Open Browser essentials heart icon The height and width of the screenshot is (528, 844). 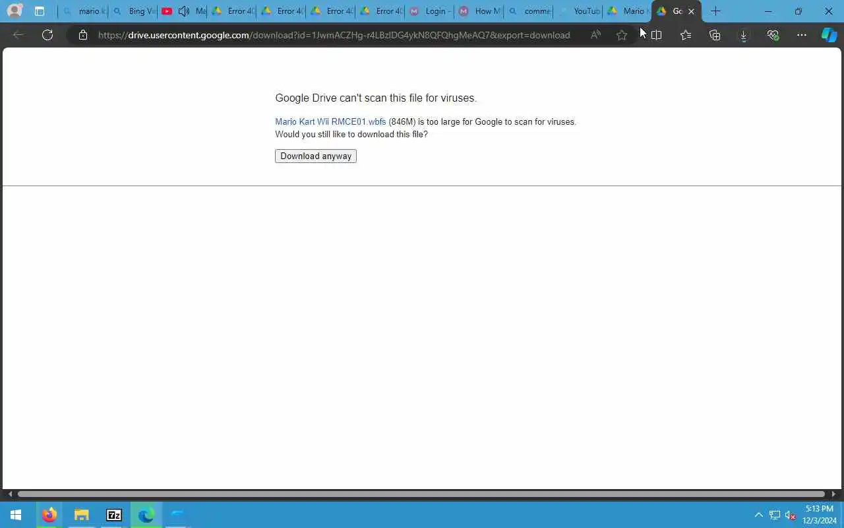click(x=773, y=35)
